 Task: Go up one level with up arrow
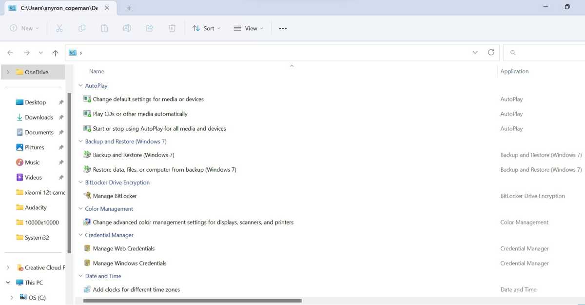tap(55, 53)
